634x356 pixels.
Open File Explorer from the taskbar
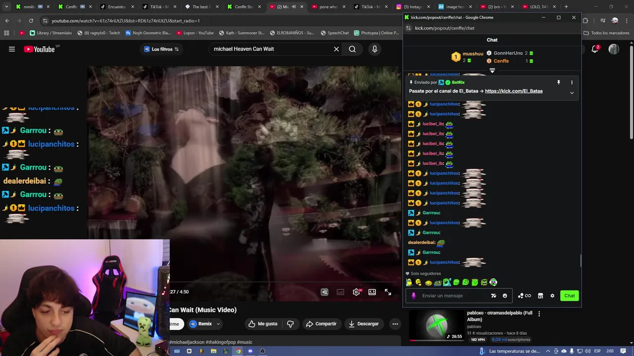click(x=213, y=351)
